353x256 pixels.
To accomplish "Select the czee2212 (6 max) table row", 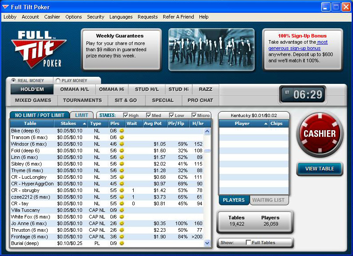I will [107, 197].
